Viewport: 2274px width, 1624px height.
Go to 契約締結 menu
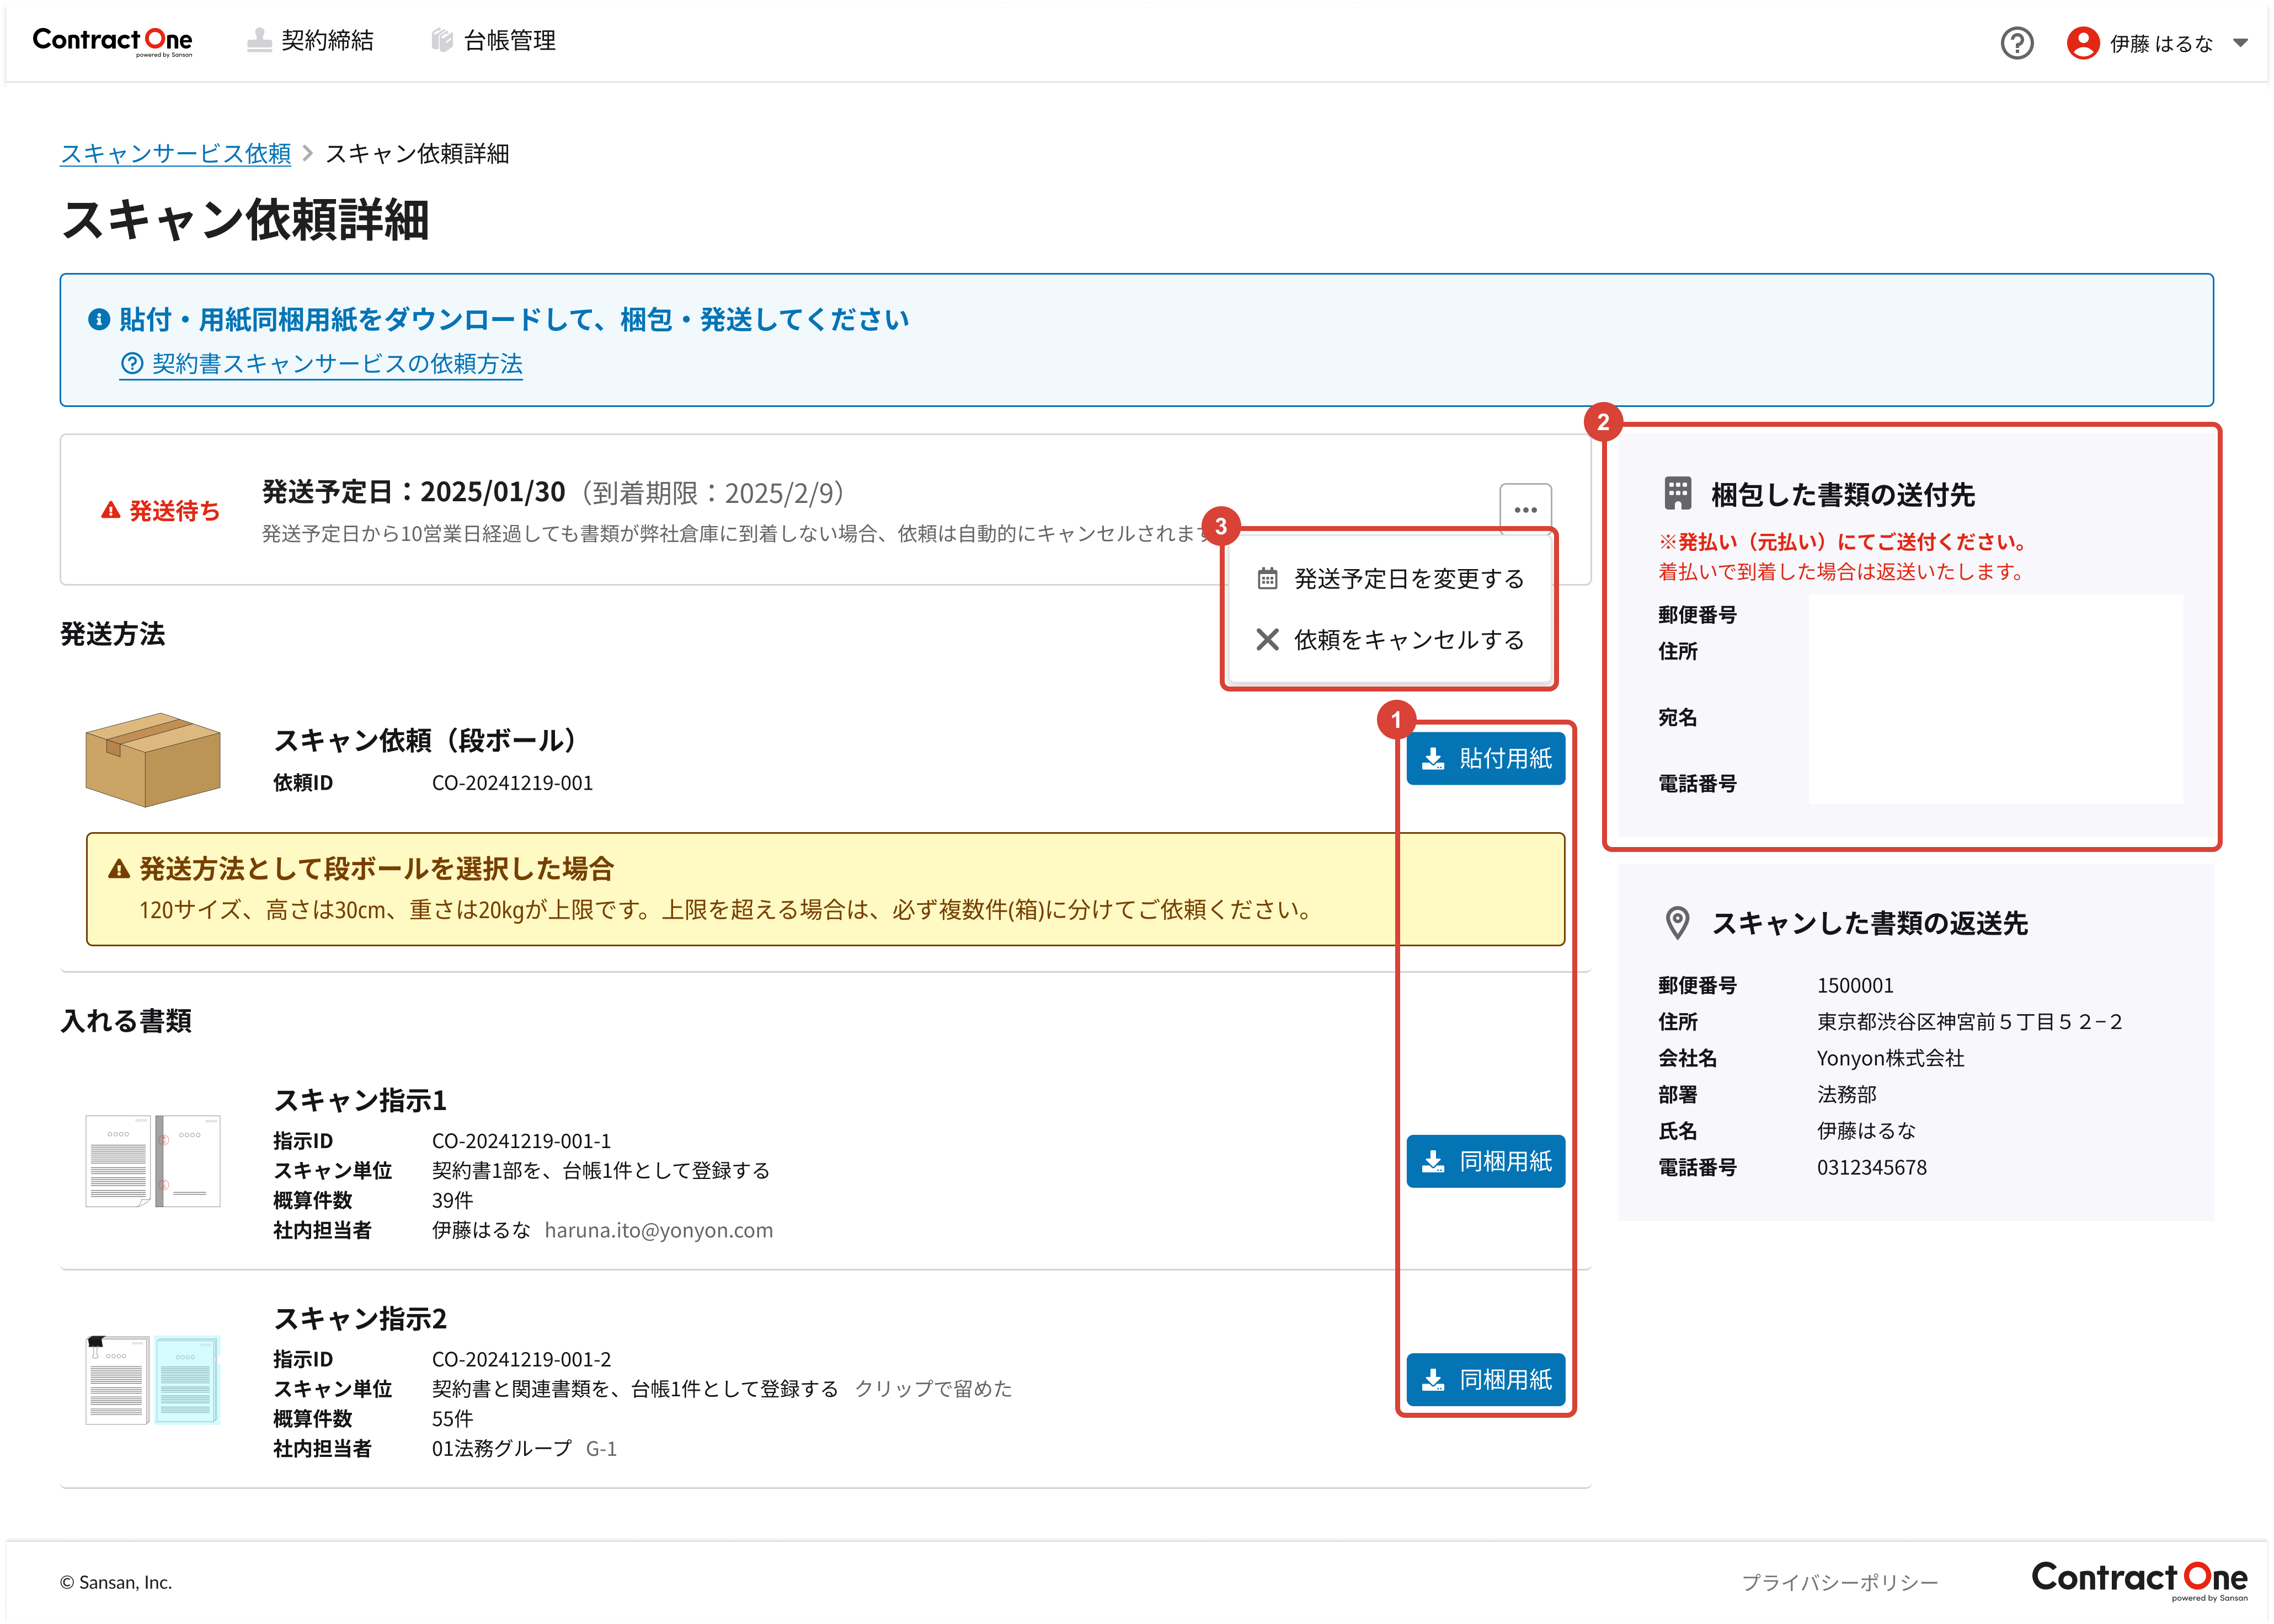310,41
